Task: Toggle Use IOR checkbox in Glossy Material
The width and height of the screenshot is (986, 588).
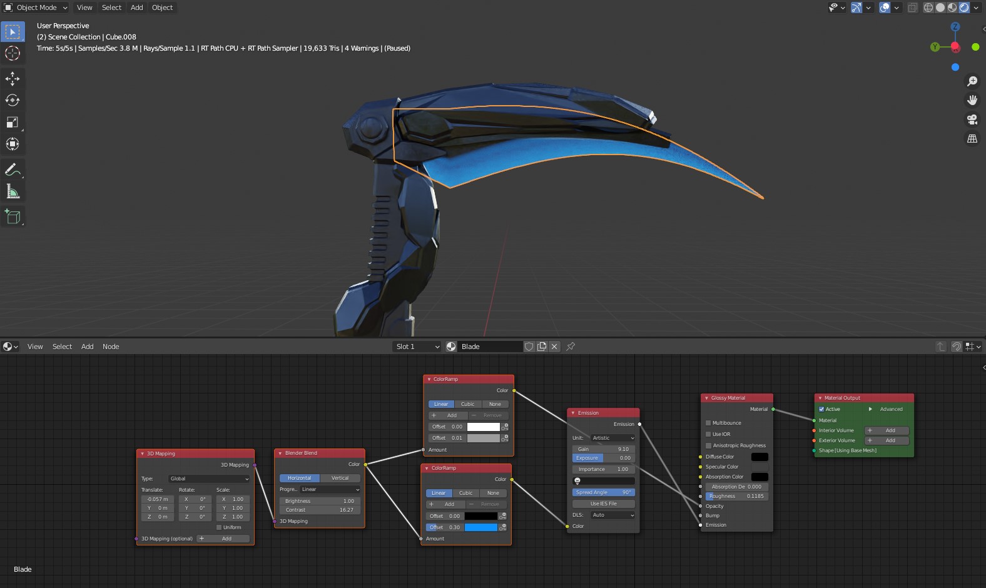Action: 708,434
